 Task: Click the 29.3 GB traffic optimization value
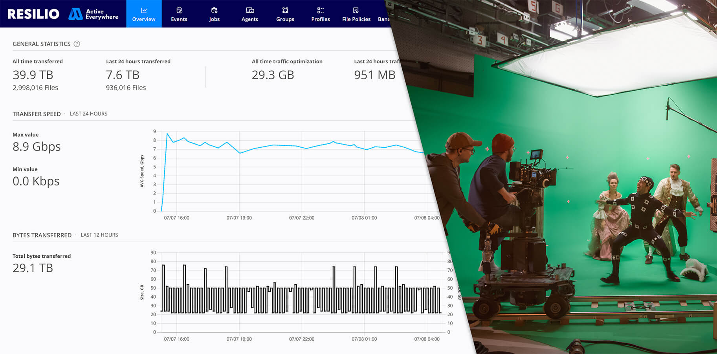273,75
